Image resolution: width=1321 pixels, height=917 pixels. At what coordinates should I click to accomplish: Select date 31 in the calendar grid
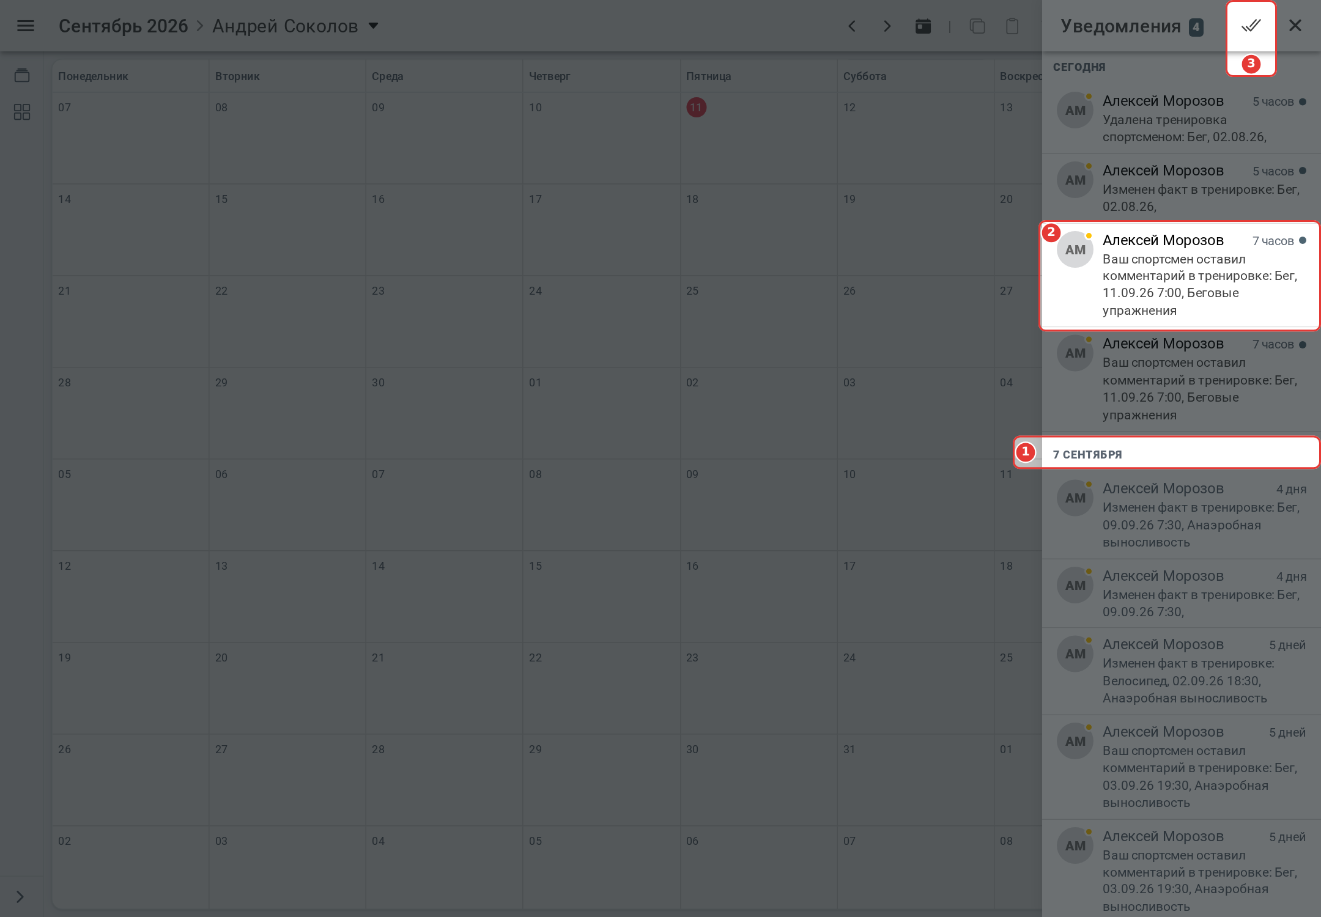pos(849,749)
